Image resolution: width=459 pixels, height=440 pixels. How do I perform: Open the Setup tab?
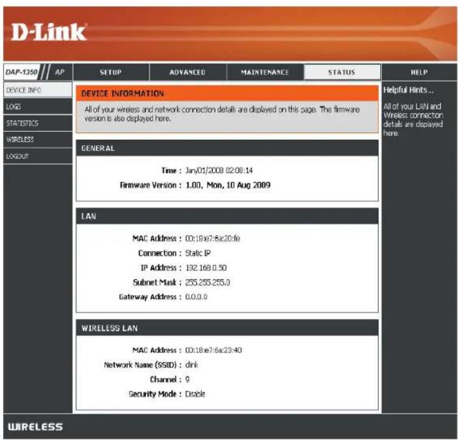111,72
